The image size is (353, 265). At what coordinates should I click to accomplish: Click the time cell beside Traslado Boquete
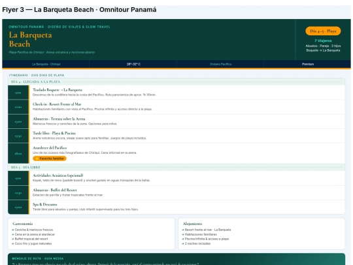[18, 93]
